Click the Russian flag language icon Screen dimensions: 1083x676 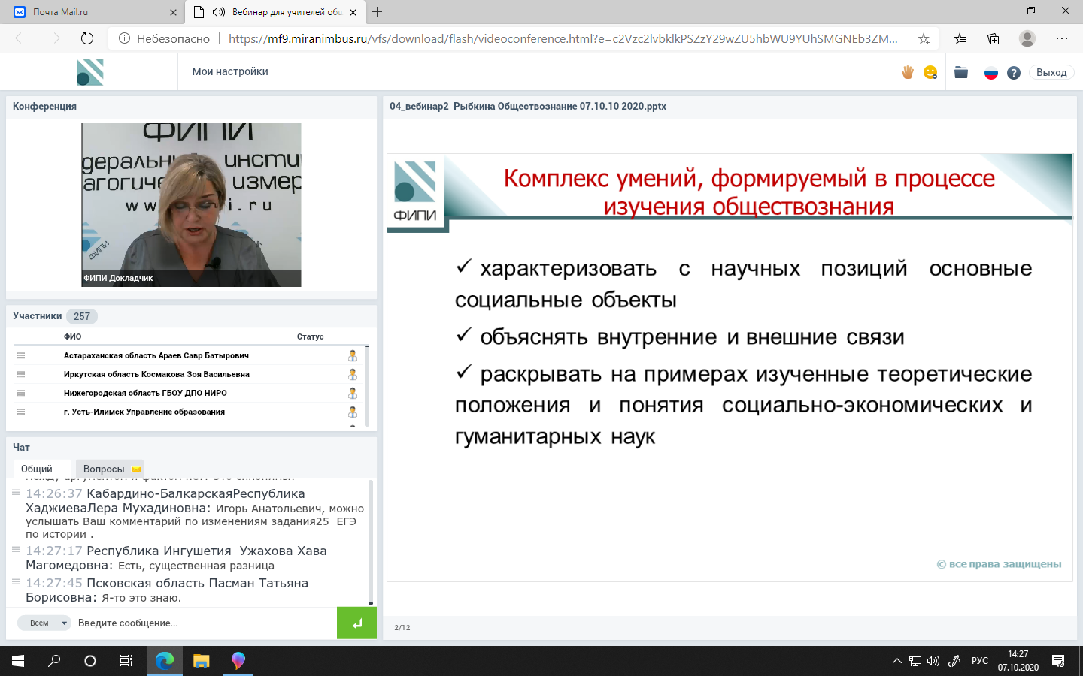[991, 73]
